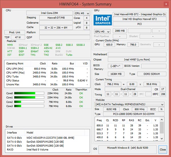Click the 533.3 frequency timing row
The height and width of the screenshot is (157, 171).
point(127,133)
